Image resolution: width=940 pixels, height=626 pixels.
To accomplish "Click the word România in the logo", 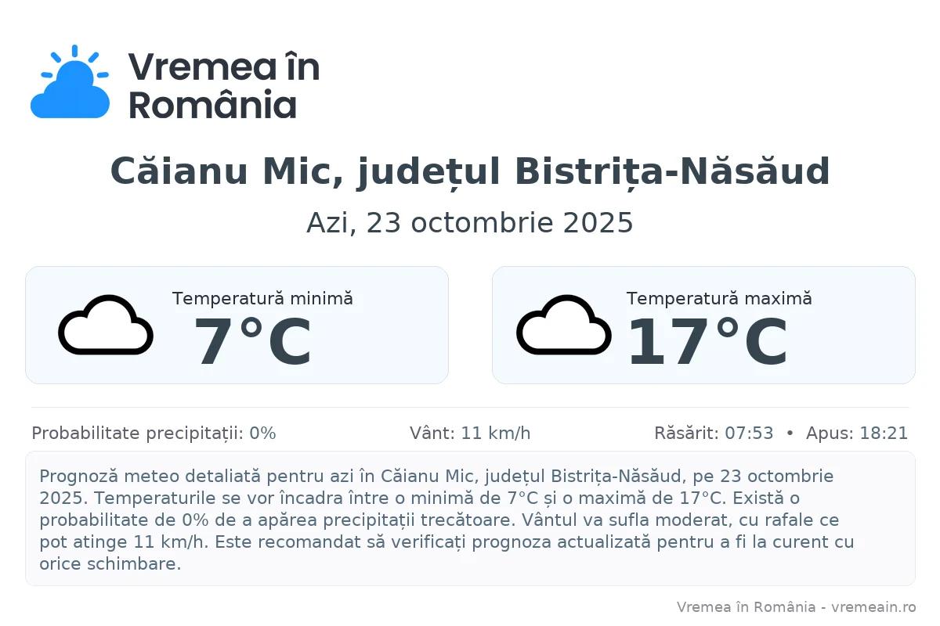I will 212,106.
